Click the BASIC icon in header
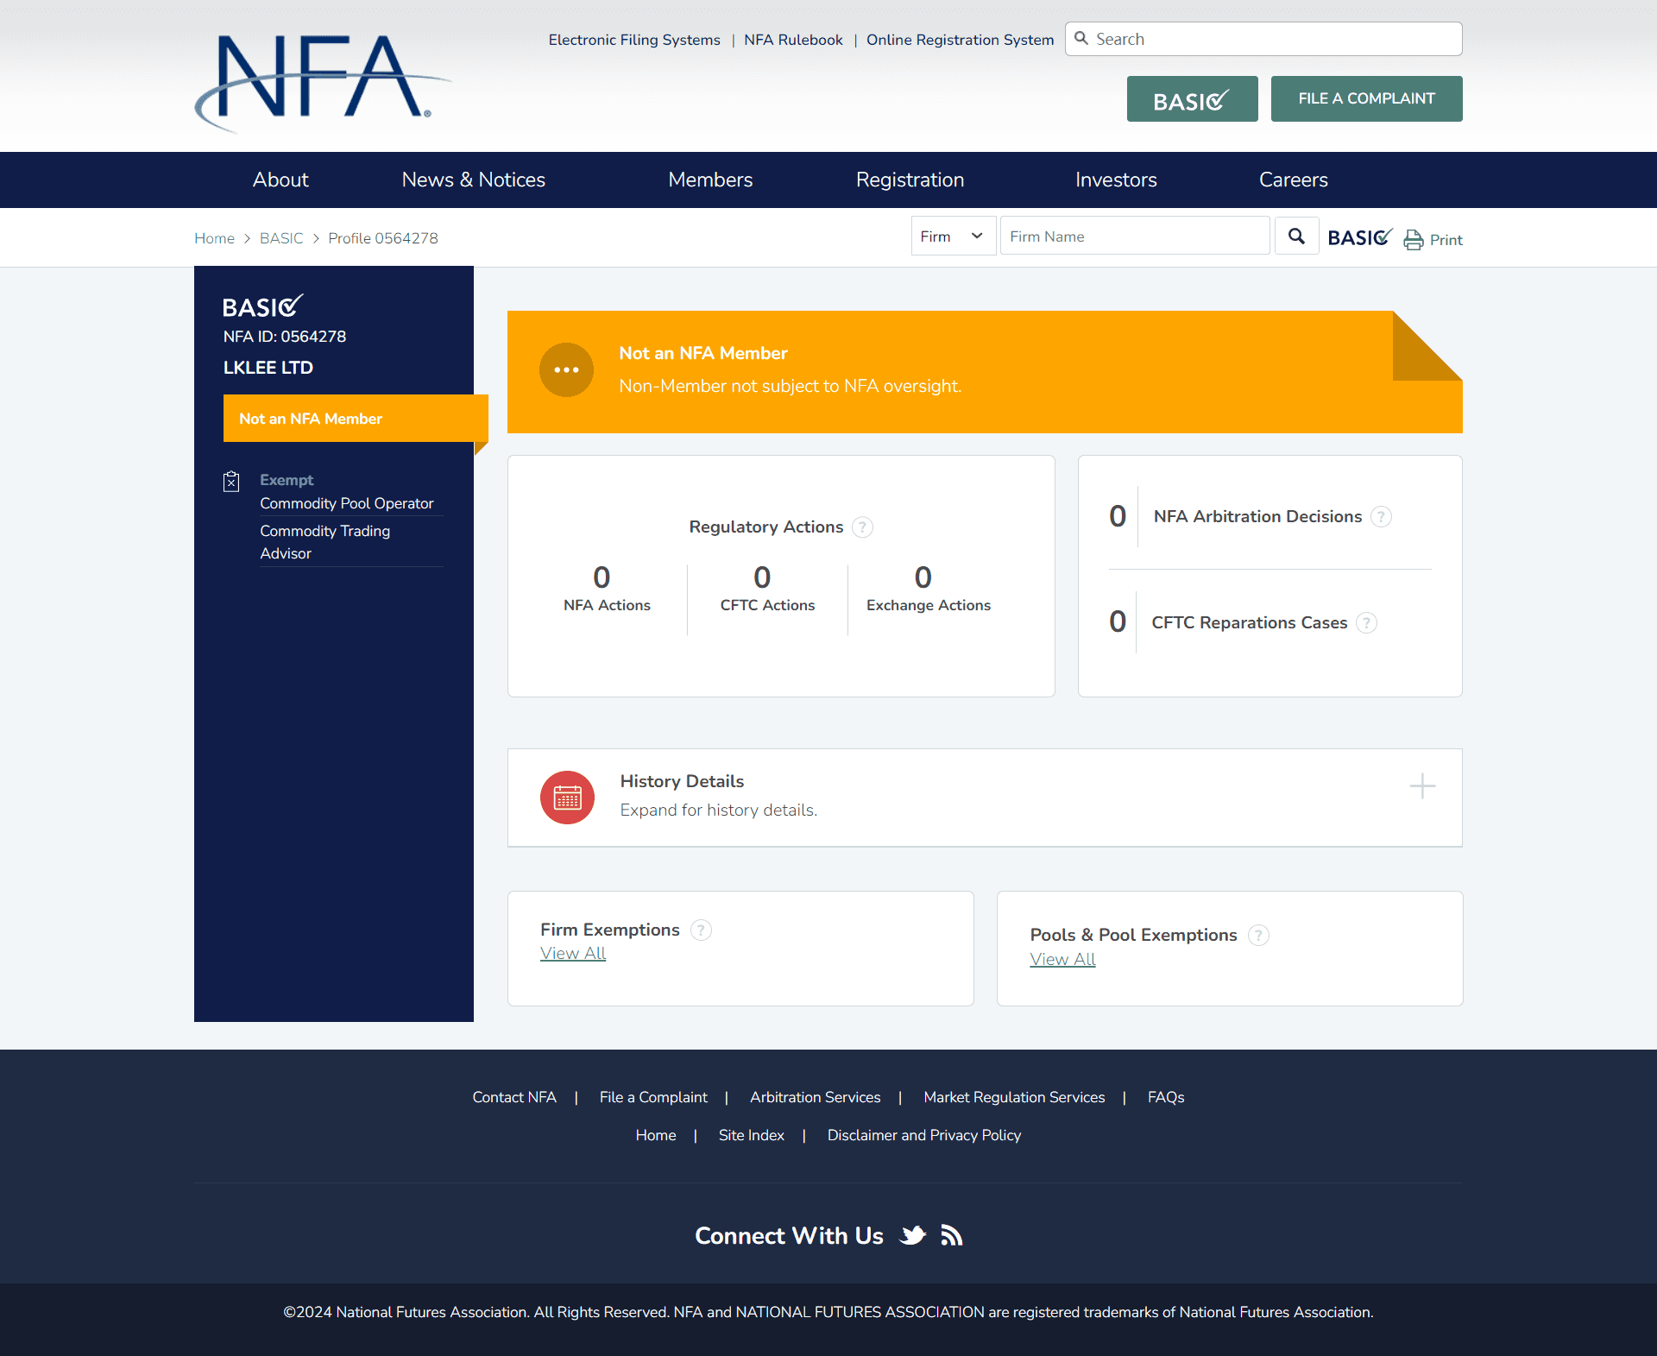 (1192, 98)
